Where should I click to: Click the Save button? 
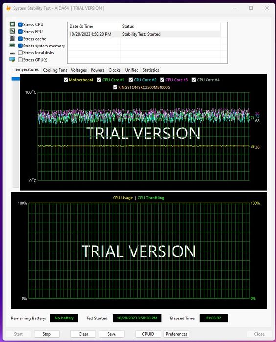coord(112,334)
